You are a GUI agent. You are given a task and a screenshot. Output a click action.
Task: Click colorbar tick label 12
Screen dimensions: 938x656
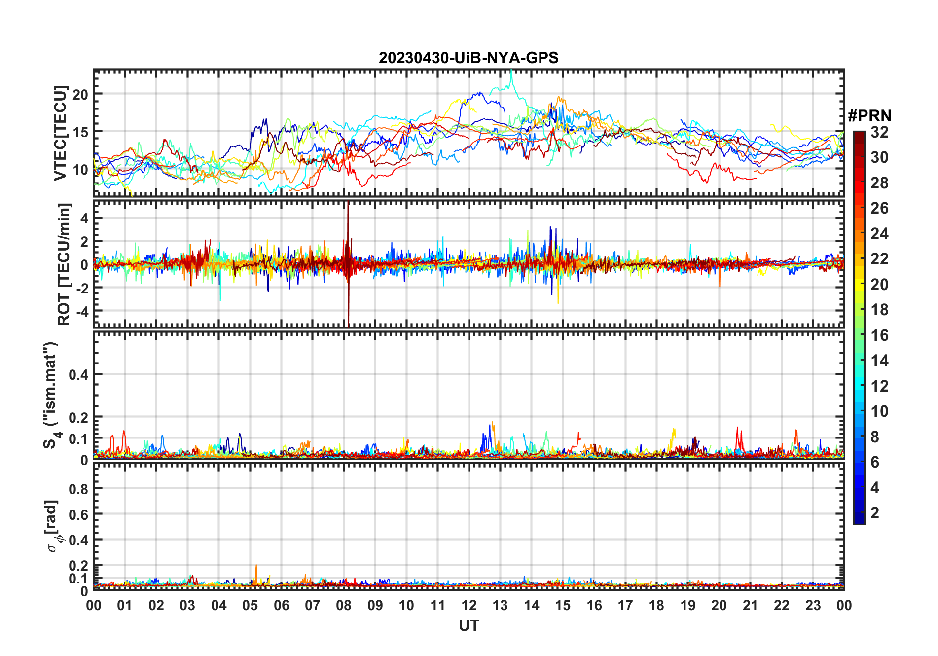pyautogui.click(x=879, y=386)
